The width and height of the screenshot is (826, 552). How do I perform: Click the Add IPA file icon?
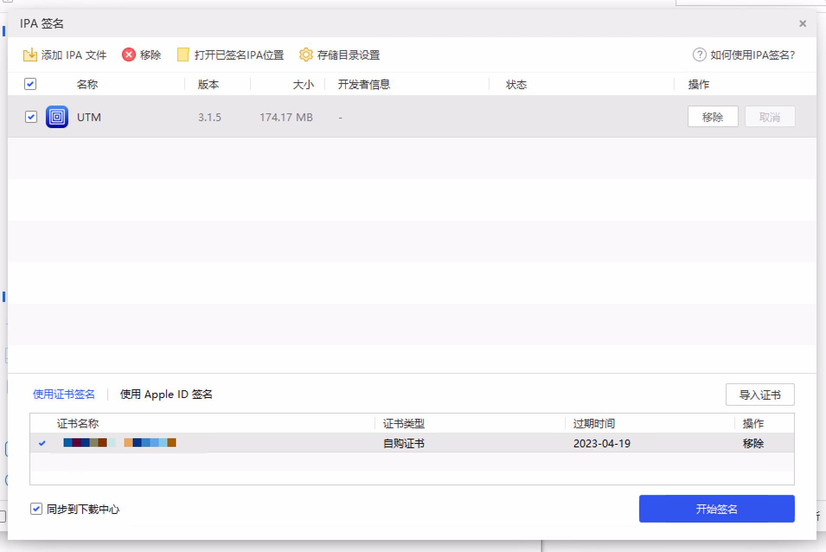30,55
